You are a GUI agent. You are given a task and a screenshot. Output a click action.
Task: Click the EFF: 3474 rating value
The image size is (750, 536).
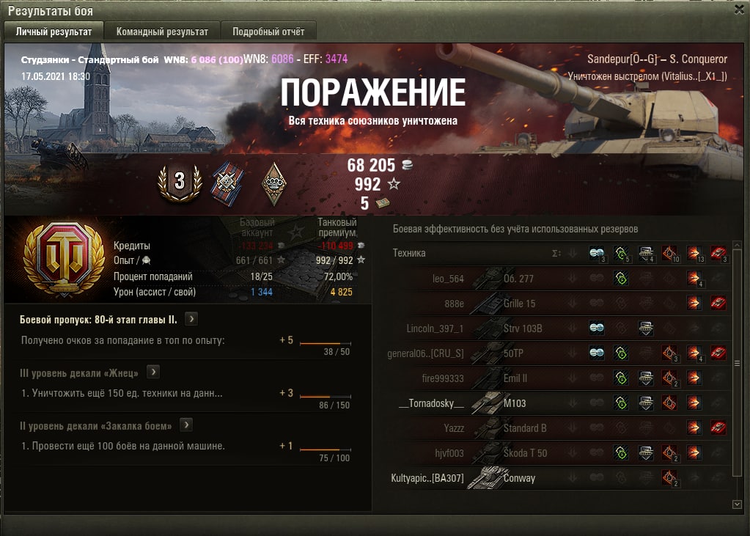(326, 59)
